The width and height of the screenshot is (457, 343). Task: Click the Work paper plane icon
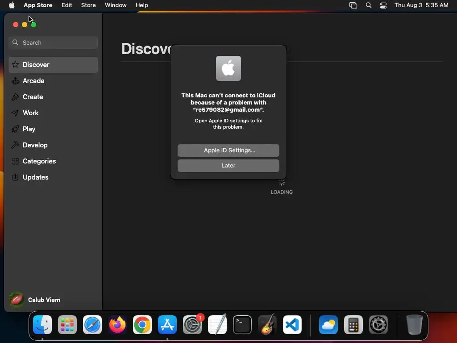pos(15,113)
